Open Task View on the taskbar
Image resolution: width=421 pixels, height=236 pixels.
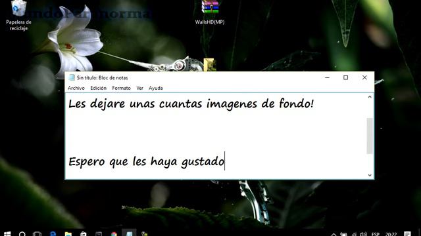coord(37,234)
